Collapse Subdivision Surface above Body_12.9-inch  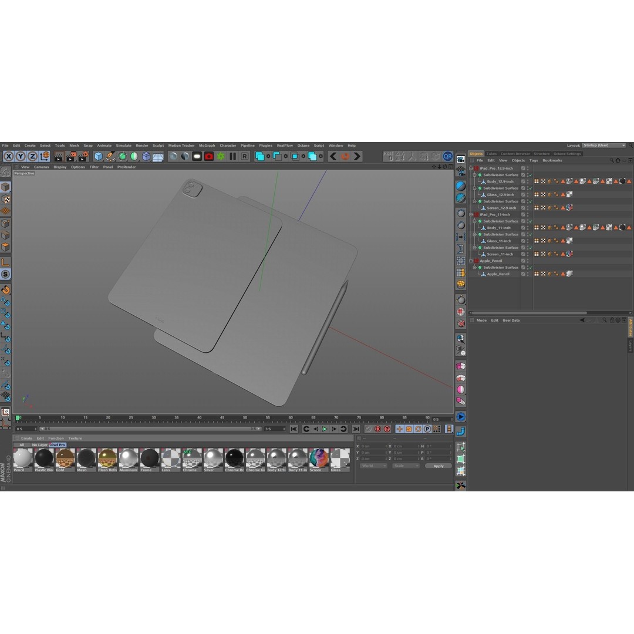(x=475, y=175)
